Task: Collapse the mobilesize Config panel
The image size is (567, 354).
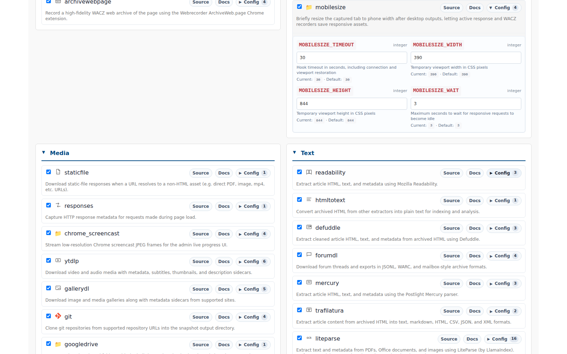Action: [x=503, y=8]
